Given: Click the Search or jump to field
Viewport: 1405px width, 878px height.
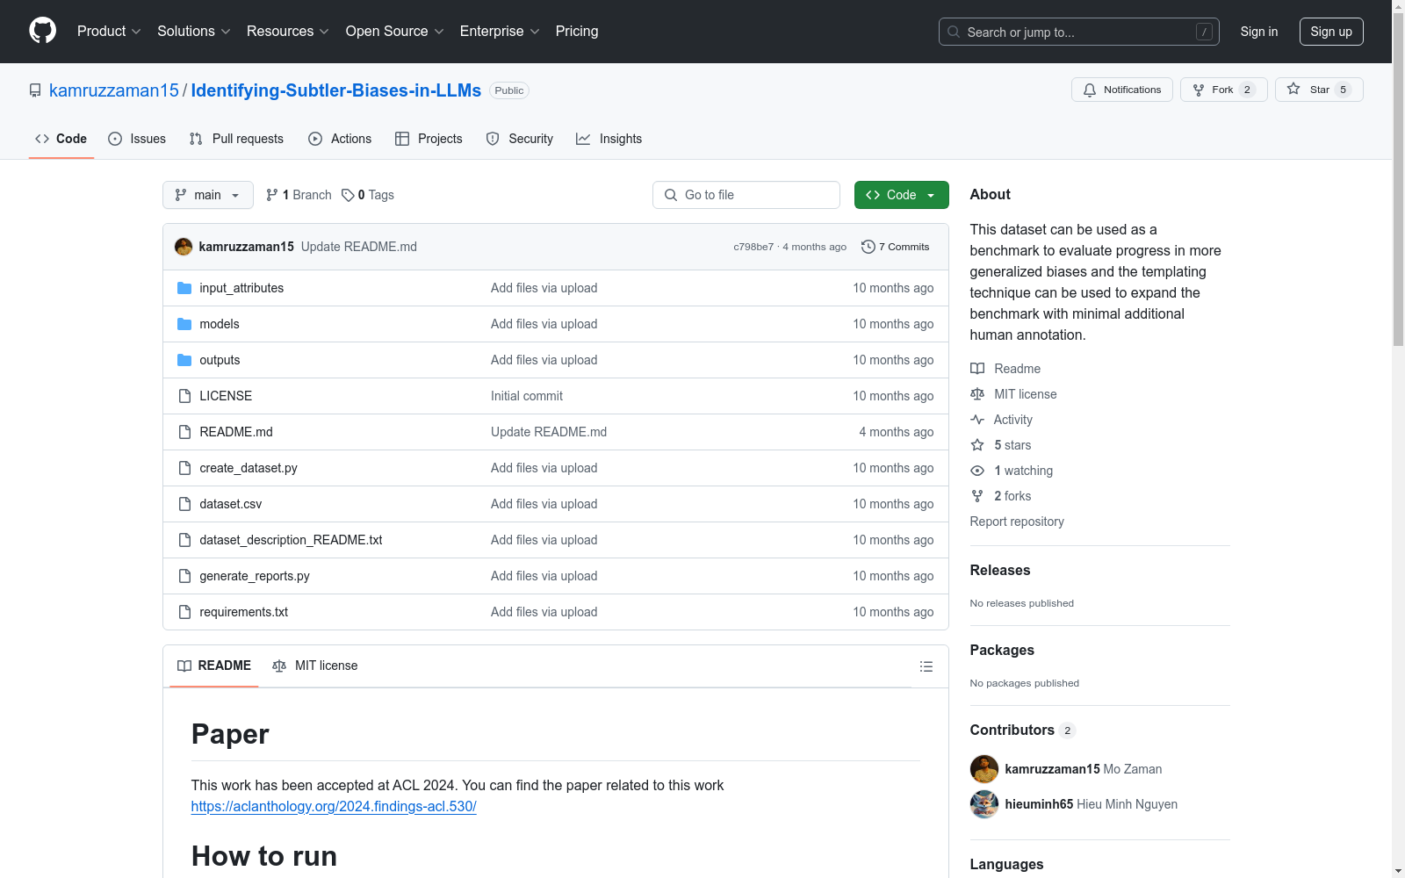Looking at the screenshot, I should pyautogui.click(x=1079, y=32).
